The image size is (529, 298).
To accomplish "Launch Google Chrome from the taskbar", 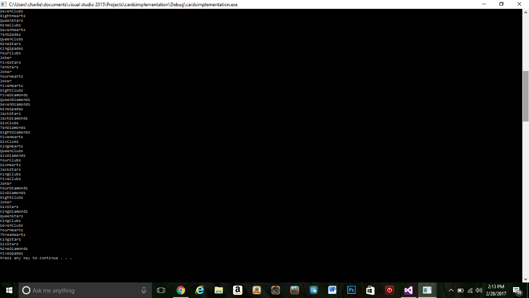I will [181, 290].
